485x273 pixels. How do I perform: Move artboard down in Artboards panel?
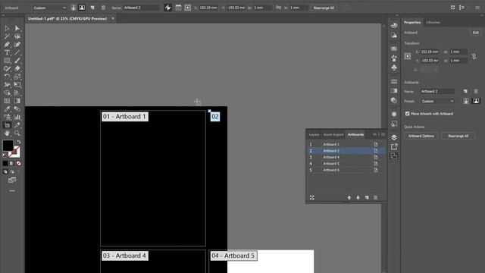(358, 198)
